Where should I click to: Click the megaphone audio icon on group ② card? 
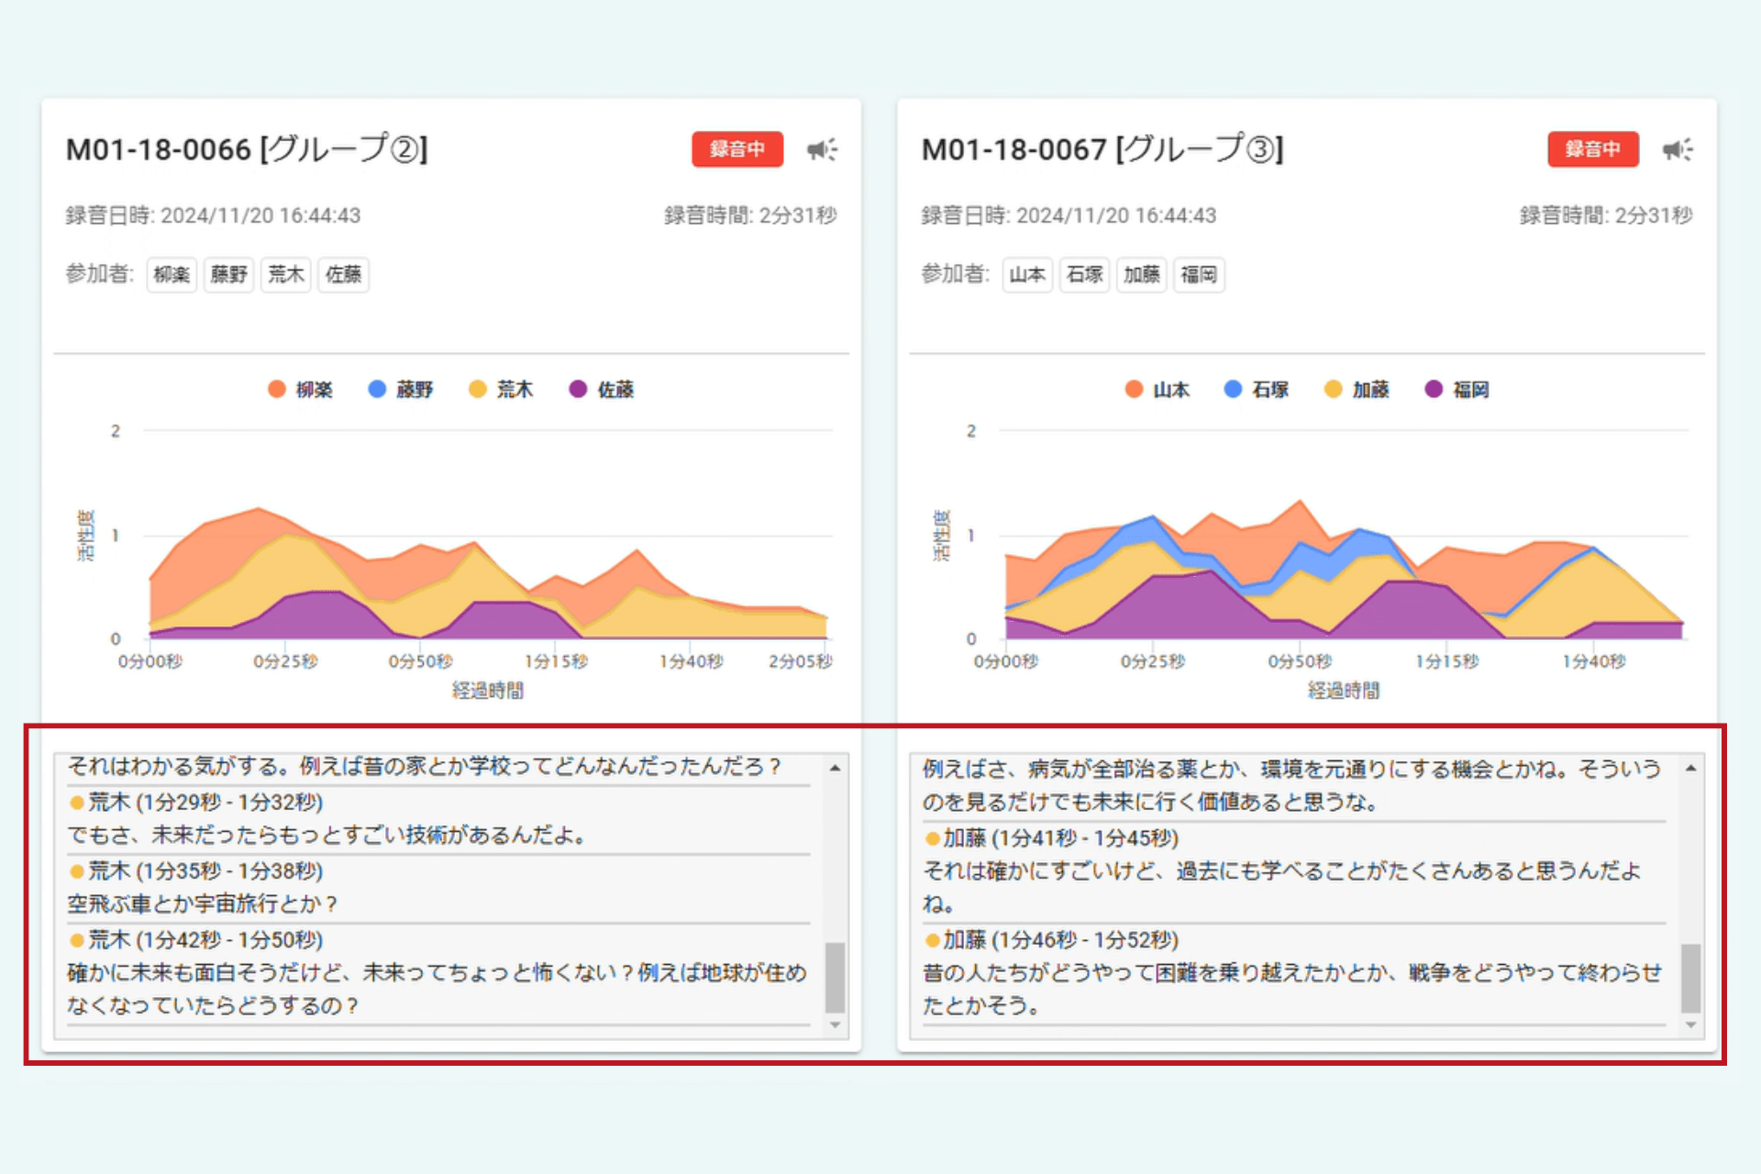pyautogui.click(x=823, y=150)
